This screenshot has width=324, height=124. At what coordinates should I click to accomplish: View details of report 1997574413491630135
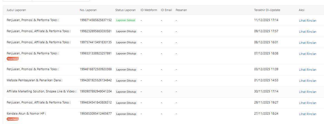[308, 43]
